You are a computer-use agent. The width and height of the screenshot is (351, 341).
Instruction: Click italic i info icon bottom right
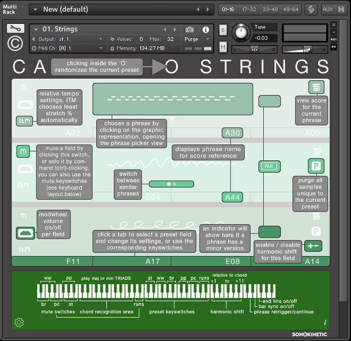click(325, 322)
